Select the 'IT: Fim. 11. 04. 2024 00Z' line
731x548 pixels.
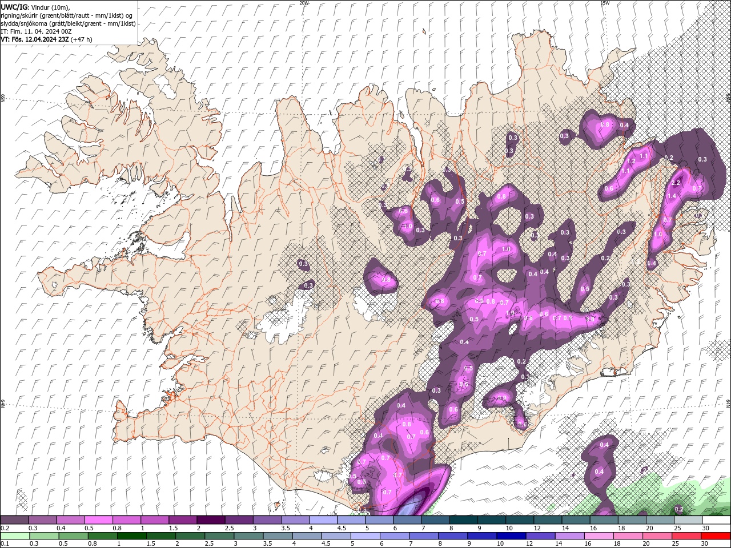point(35,31)
